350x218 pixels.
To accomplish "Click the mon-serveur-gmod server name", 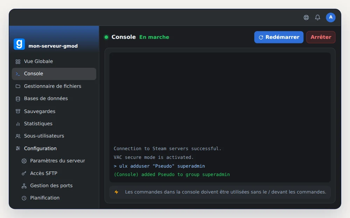I will (x=53, y=46).
